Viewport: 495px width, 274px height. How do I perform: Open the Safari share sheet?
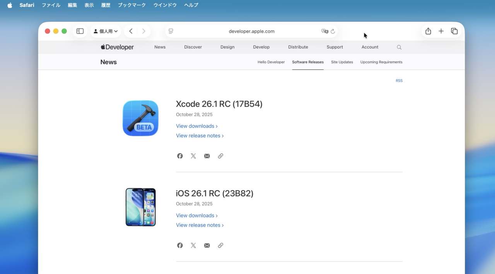(x=428, y=31)
